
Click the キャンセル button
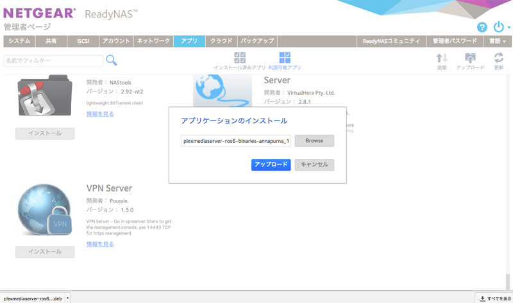coord(314,165)
